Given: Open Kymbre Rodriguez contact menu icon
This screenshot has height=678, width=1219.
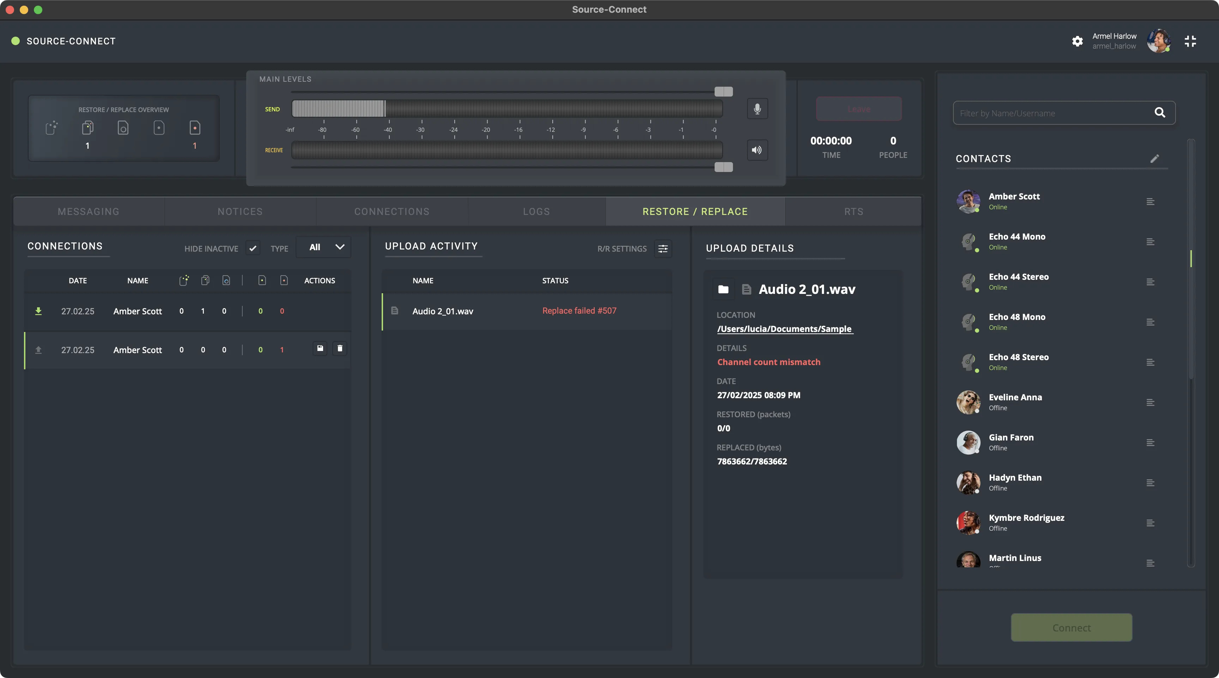Looking at the screenshot, I should click(1150, 523).
